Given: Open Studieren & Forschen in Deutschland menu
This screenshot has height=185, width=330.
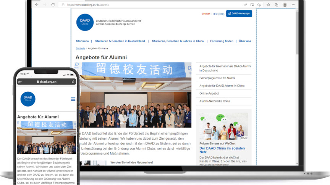Looking at the screenshot, I should tap(120, 41).
